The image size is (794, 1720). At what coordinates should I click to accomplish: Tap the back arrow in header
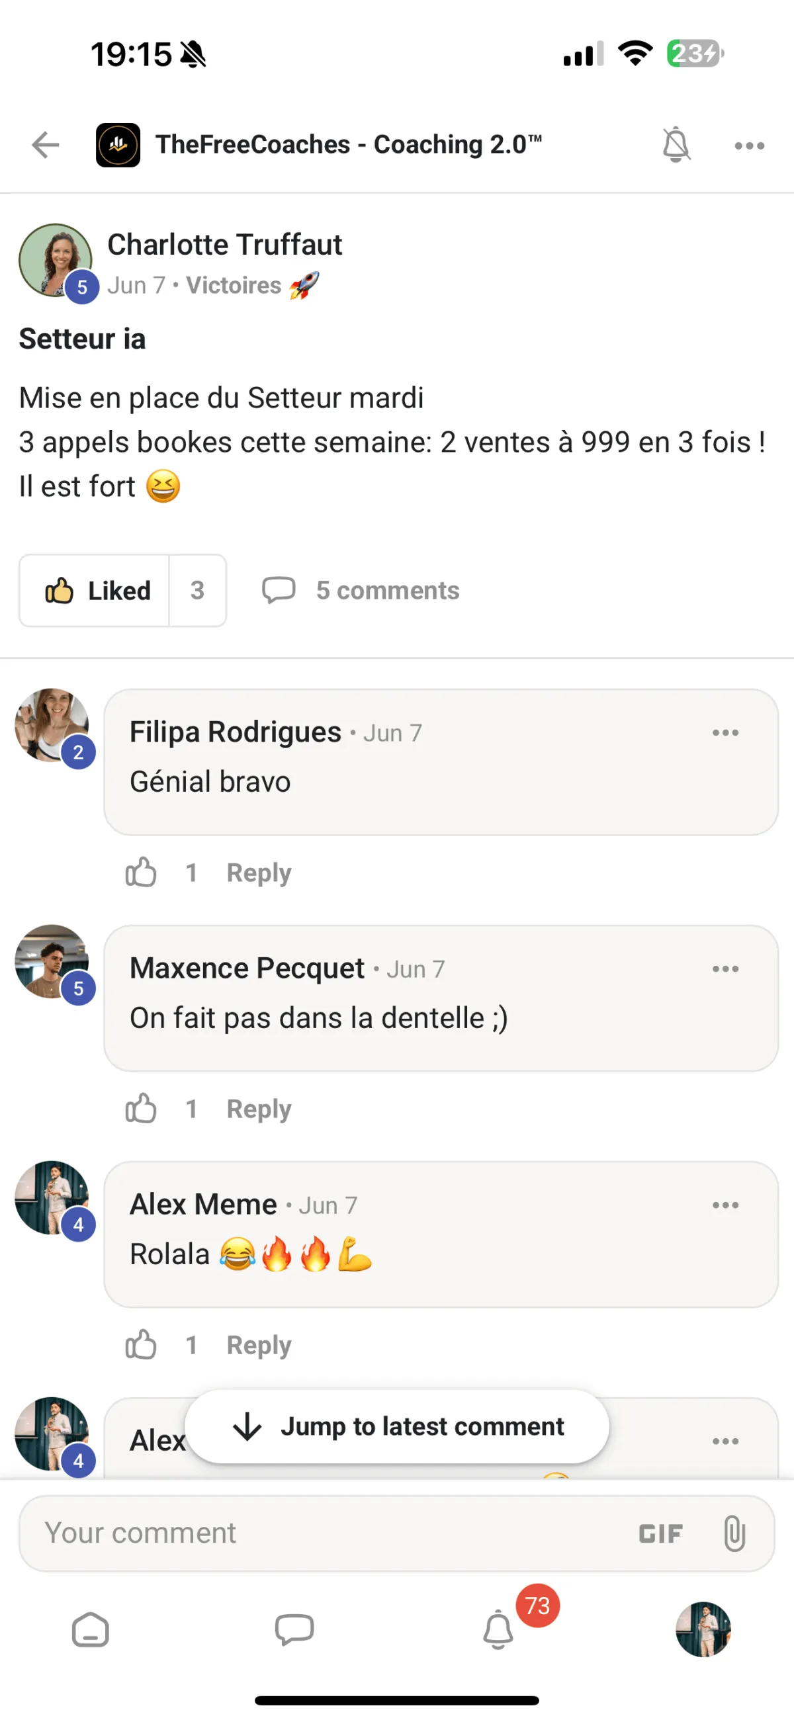pyautogui.click(x=46, y=145)
